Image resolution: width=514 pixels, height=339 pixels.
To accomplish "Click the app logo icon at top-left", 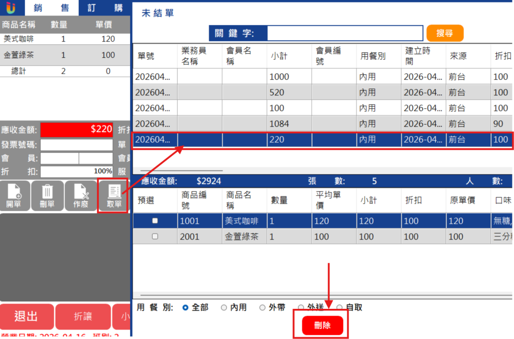I will pos(11,8).
